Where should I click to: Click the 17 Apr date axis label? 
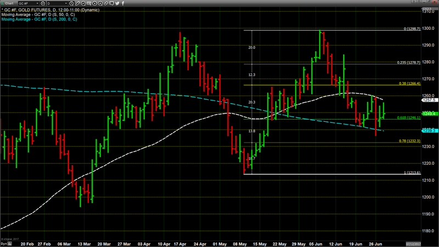pos(180,244)
